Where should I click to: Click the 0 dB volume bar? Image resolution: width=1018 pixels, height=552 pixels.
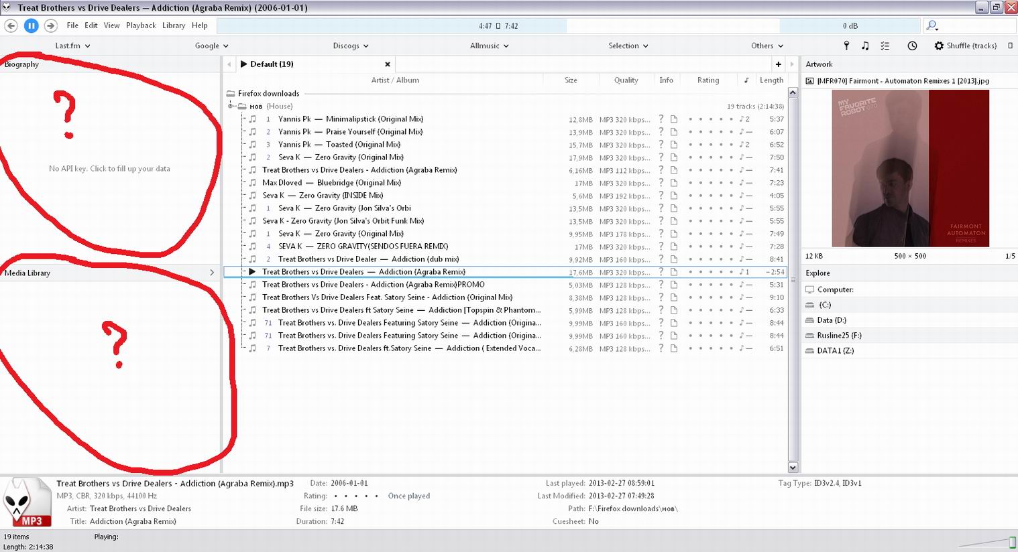(850, 25)
